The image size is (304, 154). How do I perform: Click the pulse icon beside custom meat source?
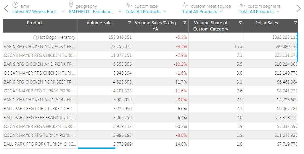click(x=185, y=5)
